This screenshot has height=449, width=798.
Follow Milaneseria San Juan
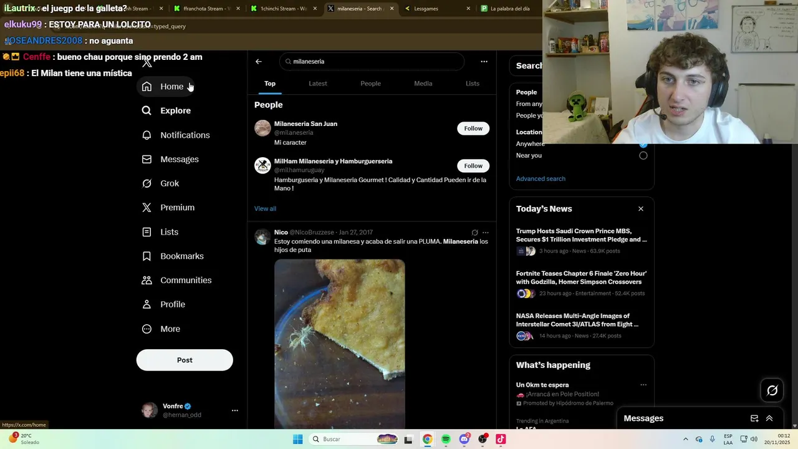click(x=473, y=128)
